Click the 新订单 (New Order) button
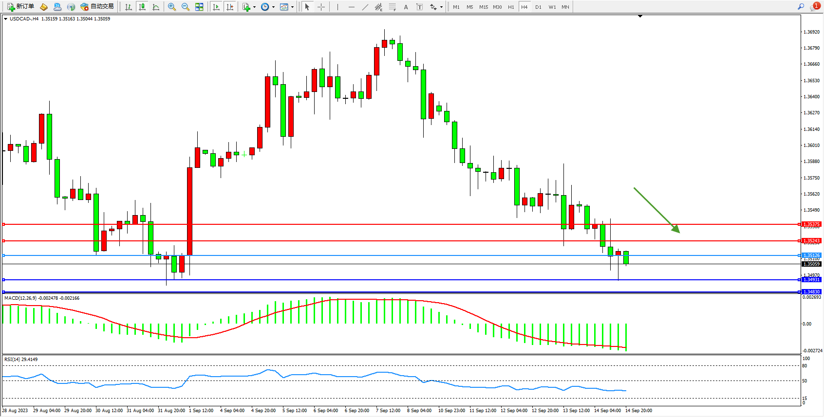Screen dimensions: 824x417 coord(20,7)
